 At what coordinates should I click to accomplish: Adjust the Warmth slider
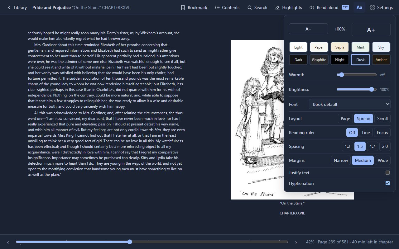pos(357,75)
